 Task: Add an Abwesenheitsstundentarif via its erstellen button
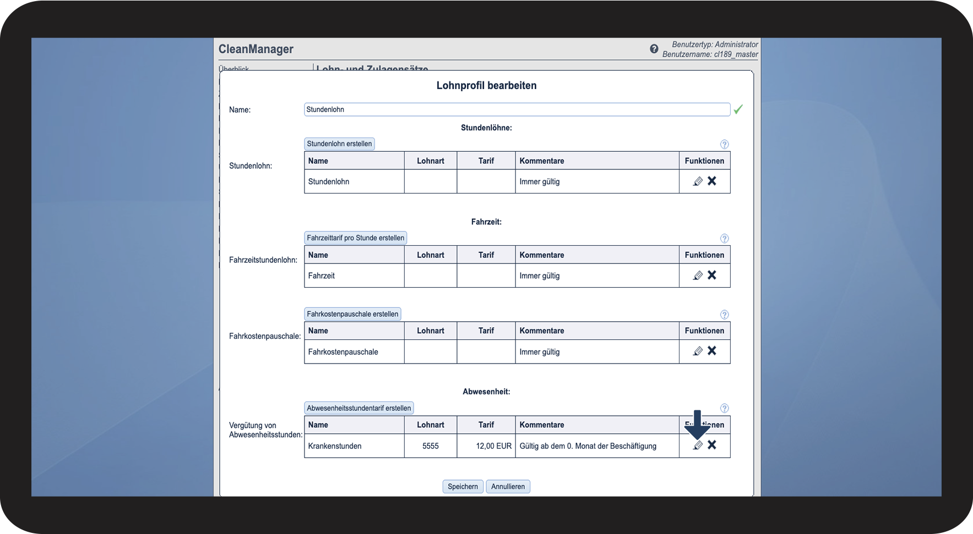tap(359, 408)
